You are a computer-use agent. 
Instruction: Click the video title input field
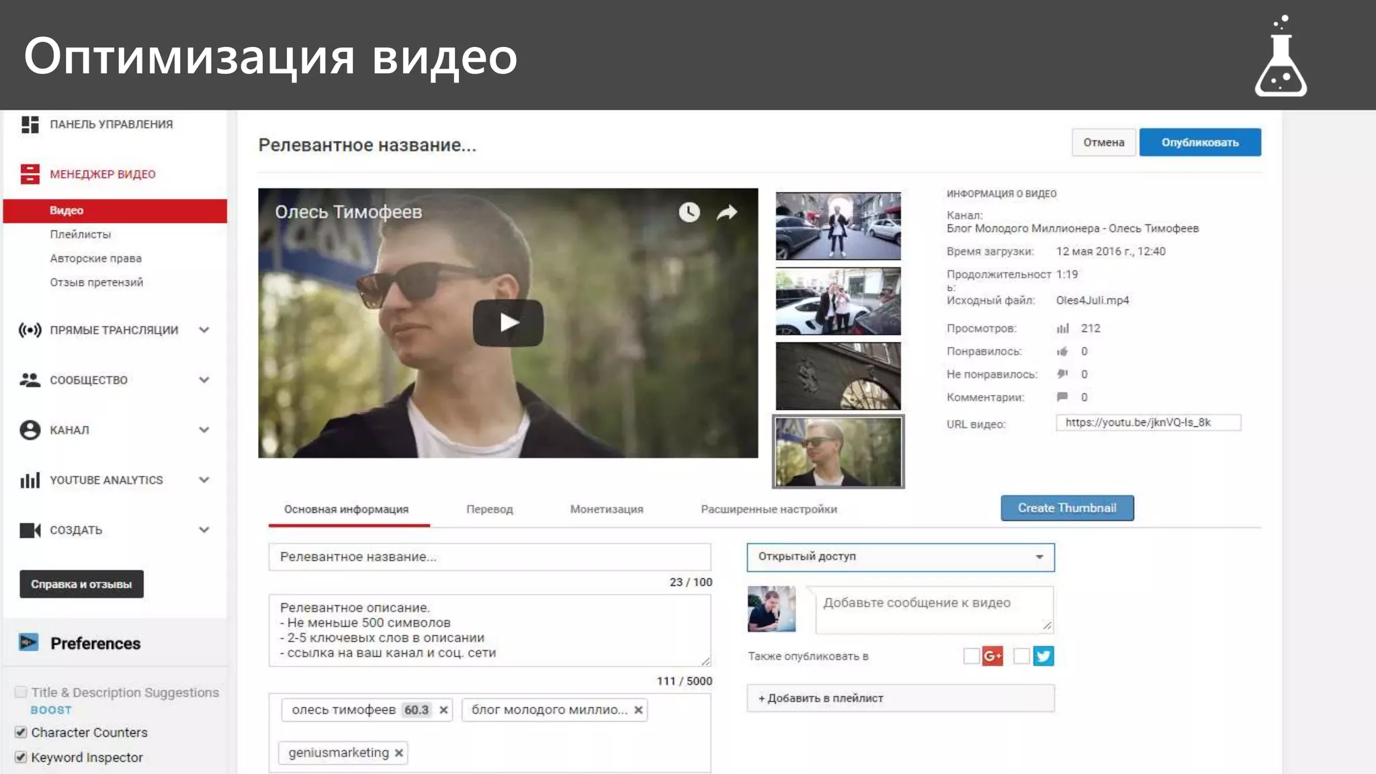pyautogui.click(x=489, y=557)
